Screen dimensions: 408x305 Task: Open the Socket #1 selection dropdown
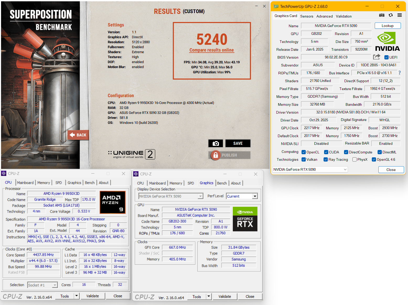point(42,285)
